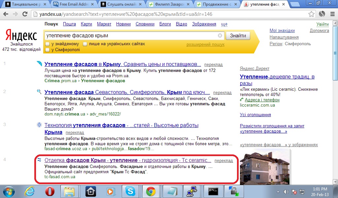Click the page scrollbar down arrow
The width and height of the screenshot is (338, 198).
(x=335, y=181)
